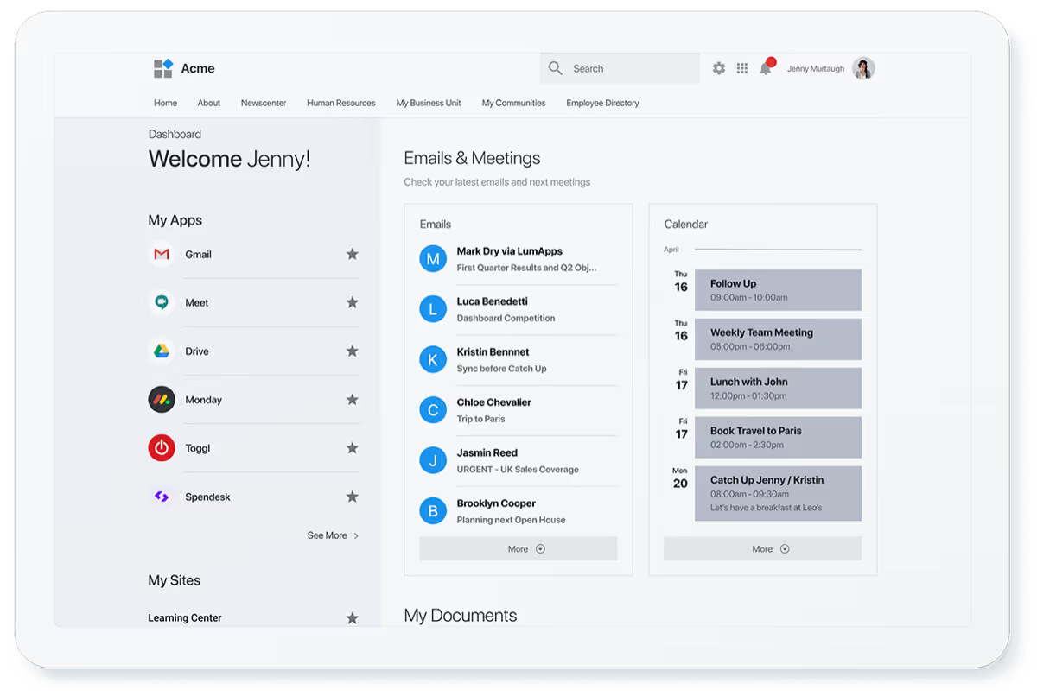Open the Drive app icon
The image size is (1037, 696).
(162, 351)
